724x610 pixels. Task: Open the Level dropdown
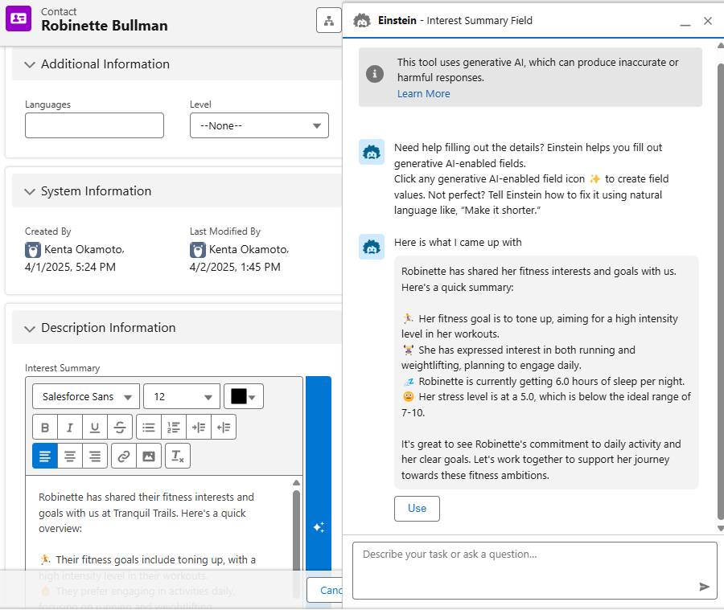259,125
